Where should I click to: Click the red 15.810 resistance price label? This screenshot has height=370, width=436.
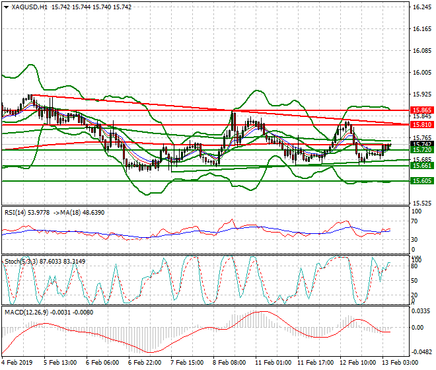(422, 125)
